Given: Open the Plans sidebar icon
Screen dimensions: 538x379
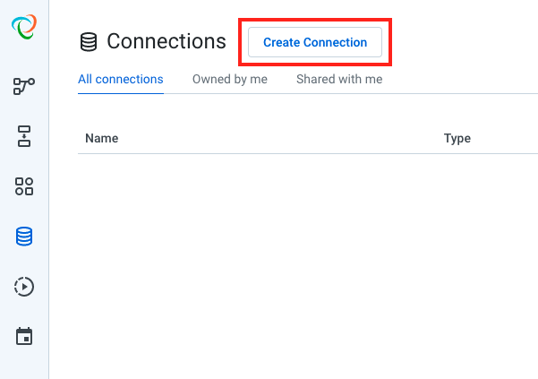Looking at the screenshot, I should [24, 136].
